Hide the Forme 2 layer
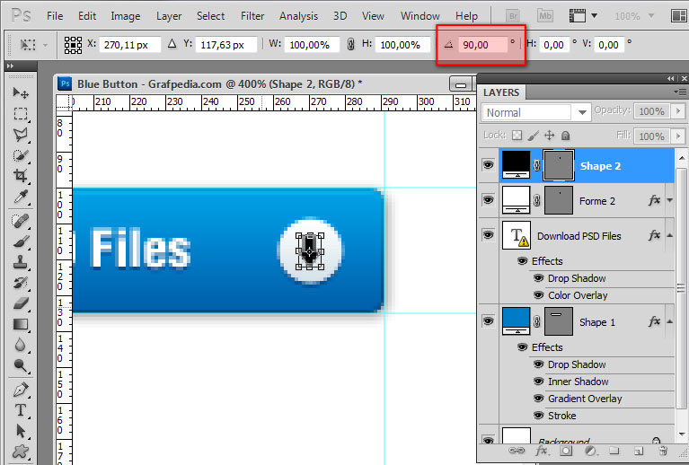The width and height of the screenshot is (689, 465). coord(488,200)
